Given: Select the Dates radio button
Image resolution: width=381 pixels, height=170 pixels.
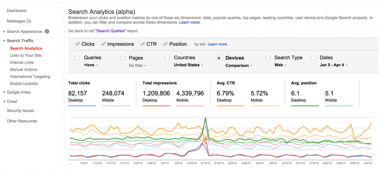Looking at the screenshot, I should pos(313,58).
